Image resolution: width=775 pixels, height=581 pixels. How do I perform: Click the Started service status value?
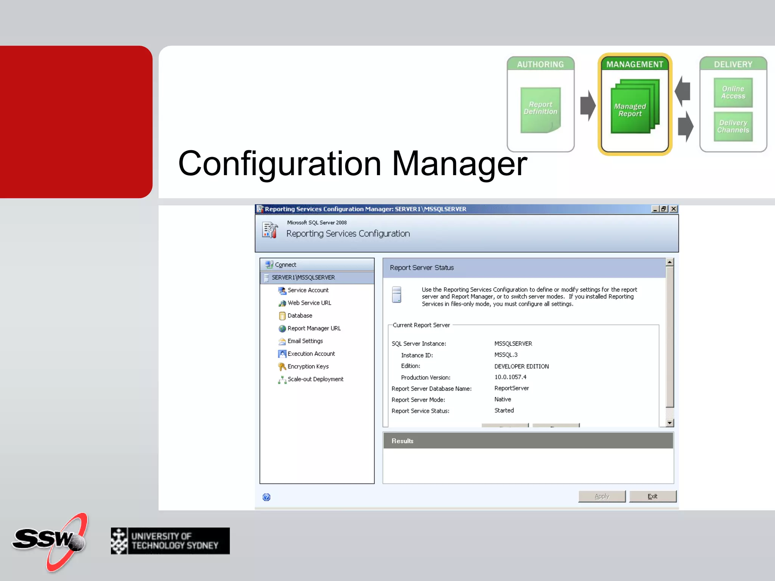point(504,410)
